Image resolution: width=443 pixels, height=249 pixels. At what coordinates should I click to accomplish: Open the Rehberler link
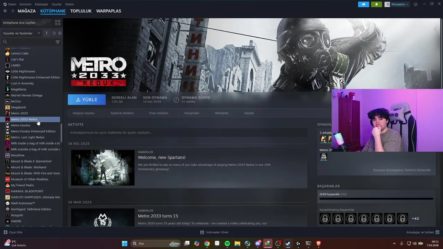pos(221,113)
